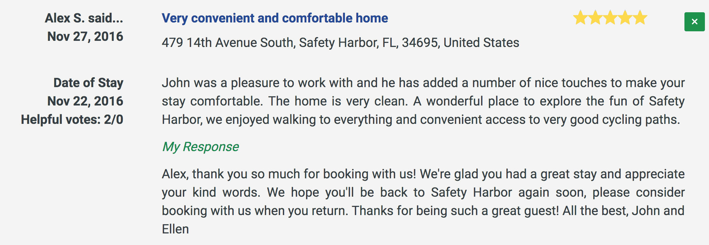The width and height of the screenshot is (709, 245).
Task: Open the review title about a convenient, comfortable home
Action: tap(275, 18)
